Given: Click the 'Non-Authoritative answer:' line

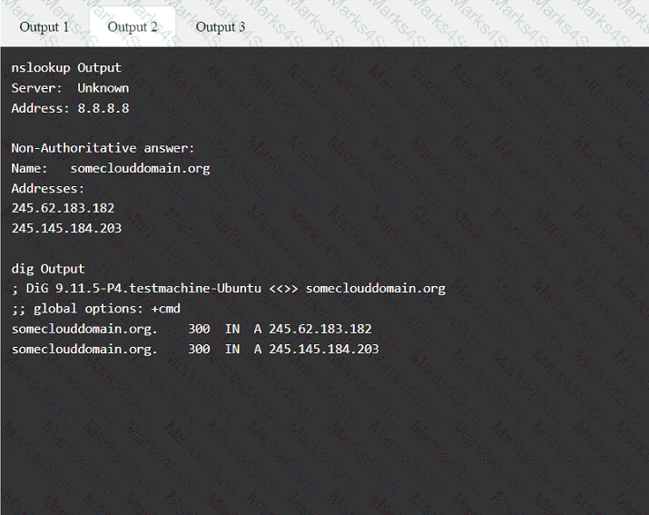Looking at the screenshot, I should (x=103, y=148).
